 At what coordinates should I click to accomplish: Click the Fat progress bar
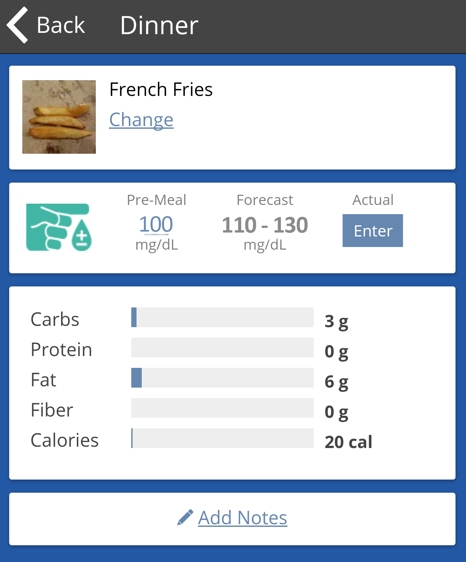(x=222, y=378)
